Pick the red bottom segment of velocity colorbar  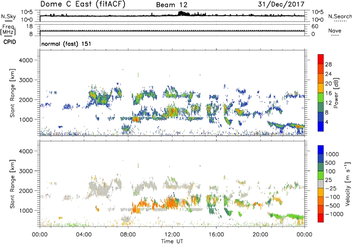(x=321, y=218)
